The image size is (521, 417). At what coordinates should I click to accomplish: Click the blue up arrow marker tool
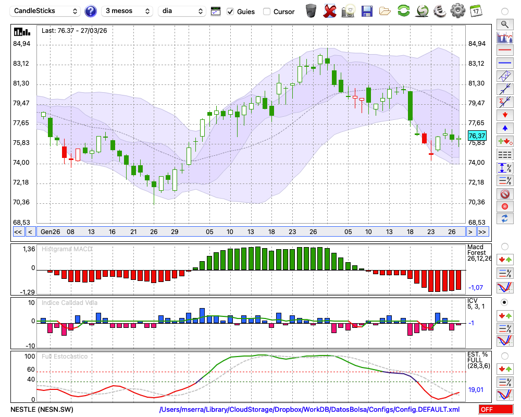click(x=504, y=128)
